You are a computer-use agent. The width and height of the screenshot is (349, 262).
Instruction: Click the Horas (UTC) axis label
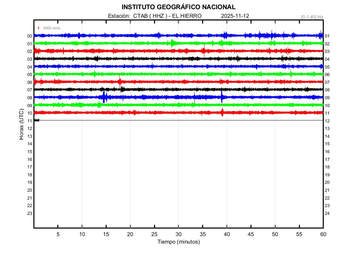[x=21, y=125]
